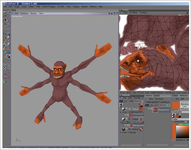The height and width of the screenshot is (150, 191).
Task: Click the Brightness slider
Action: [x=188, y=140]
